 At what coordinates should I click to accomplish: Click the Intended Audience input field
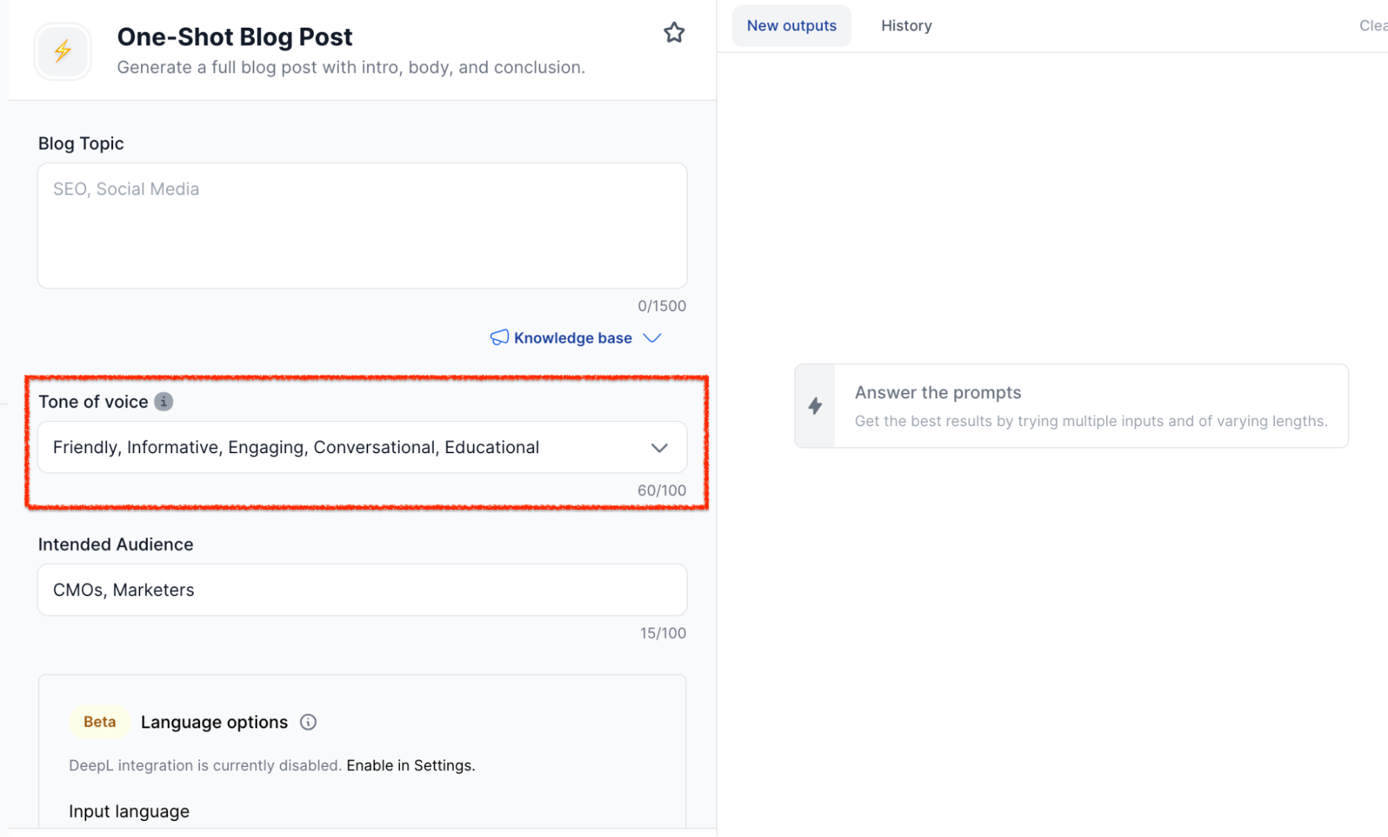click(x=362, y=590)
